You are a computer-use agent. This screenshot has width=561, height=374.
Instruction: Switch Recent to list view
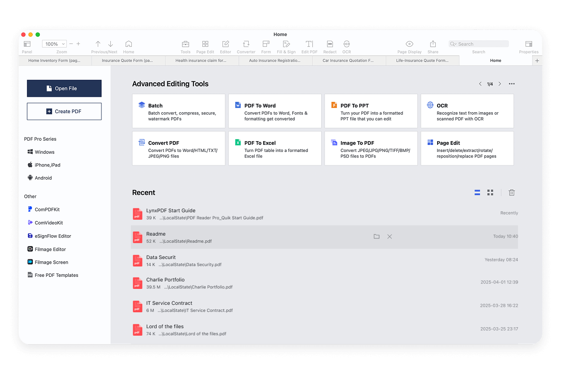pos(477,193)
